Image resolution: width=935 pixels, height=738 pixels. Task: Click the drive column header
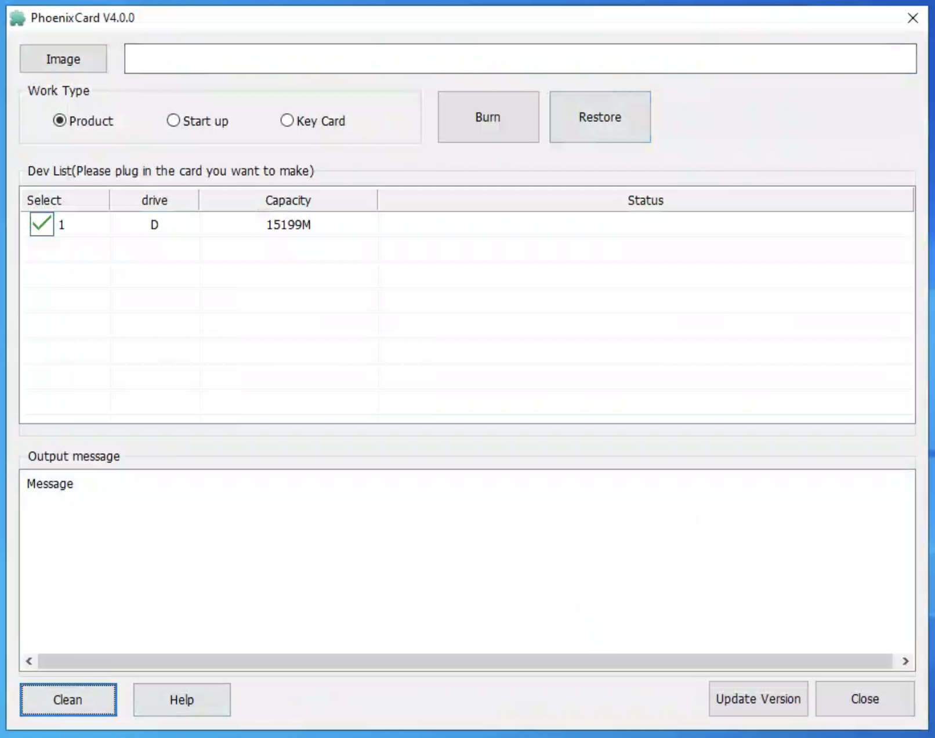(x=154, y=200)
